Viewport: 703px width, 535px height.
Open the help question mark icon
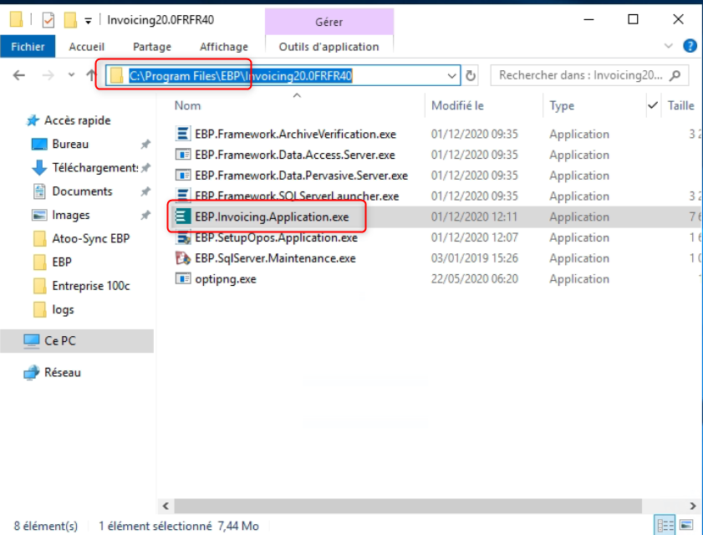[690, 46]
